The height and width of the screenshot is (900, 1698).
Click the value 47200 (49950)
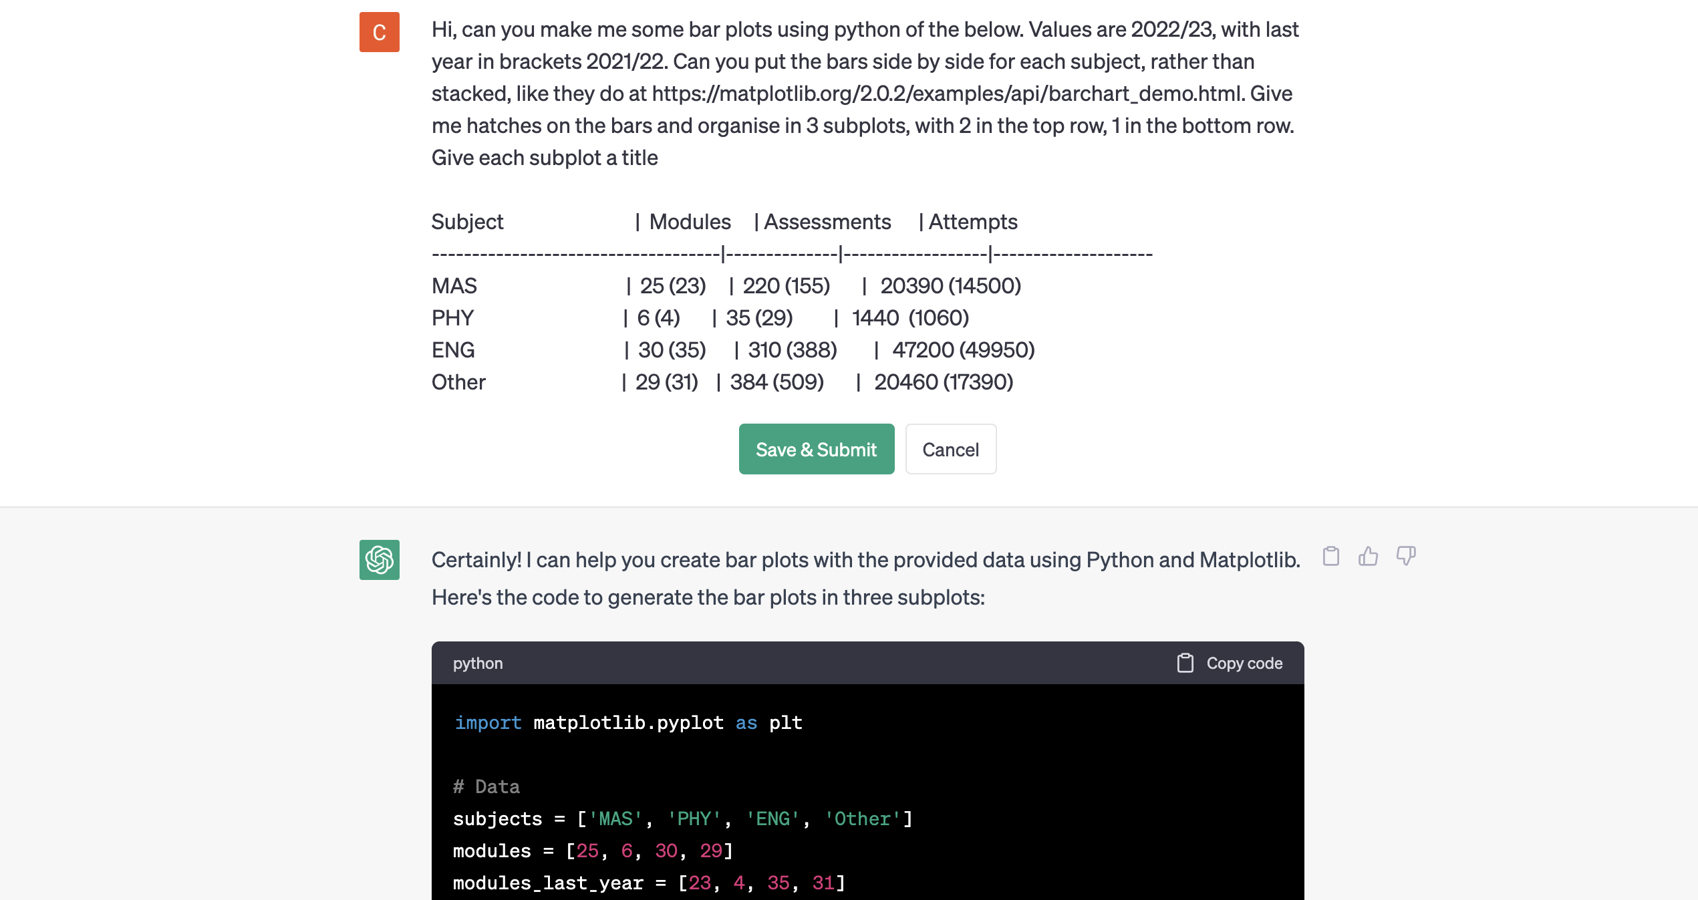pyautogui.click(x=963, y=350)
